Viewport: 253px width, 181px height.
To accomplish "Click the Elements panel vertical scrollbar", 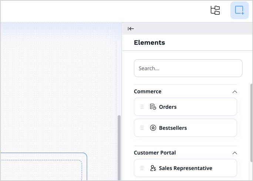I will [x=252, y=122].
